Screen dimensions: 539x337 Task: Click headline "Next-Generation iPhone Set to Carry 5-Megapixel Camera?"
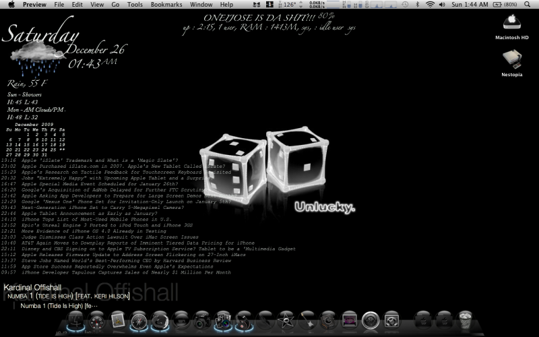(102, 208)
